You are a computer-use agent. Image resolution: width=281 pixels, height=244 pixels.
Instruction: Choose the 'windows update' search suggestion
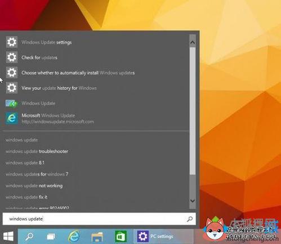pos(21,140)
